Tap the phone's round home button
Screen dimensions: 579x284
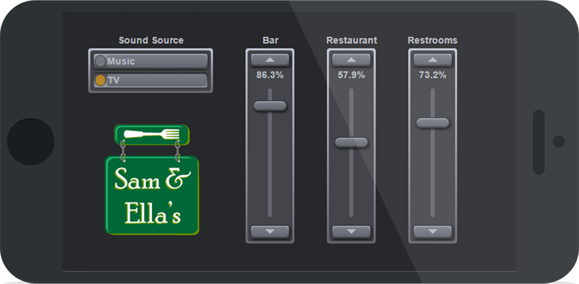pos(30,142)
